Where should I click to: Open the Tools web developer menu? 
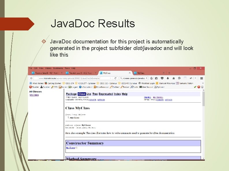pyautogui.click(x=134, y=87)
